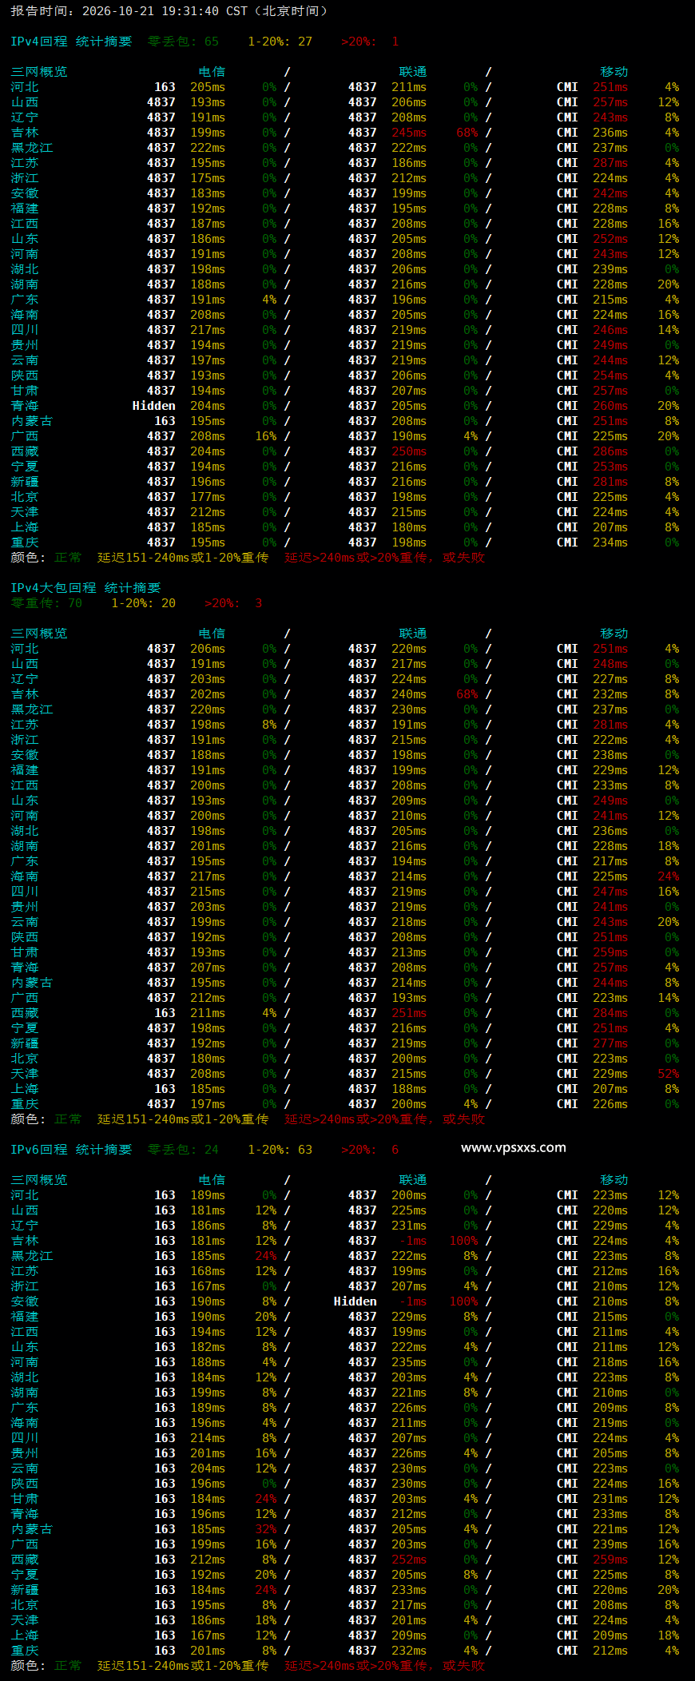This screenshot has width=695, height=1681.
Task: Click the '>20%: 6' summary count
Action: pyautogui.click(x=370, y=1150)
